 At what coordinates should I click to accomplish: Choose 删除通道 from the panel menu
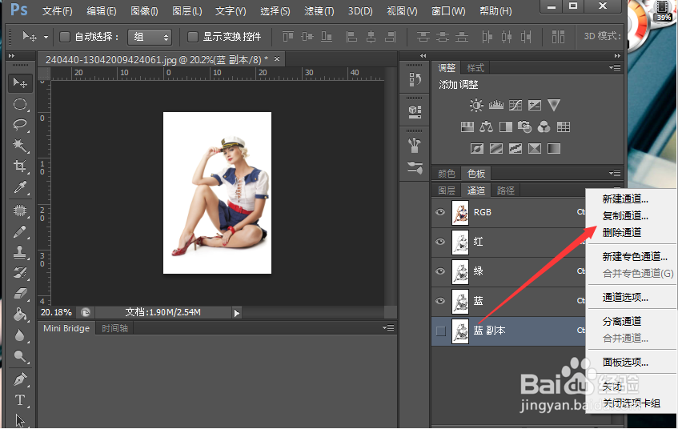[x=622, y=232]
